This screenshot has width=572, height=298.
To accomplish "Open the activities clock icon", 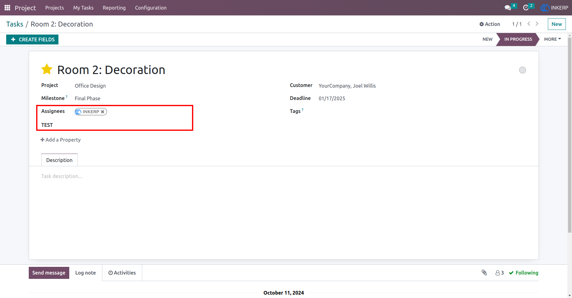I will (526, 8).
